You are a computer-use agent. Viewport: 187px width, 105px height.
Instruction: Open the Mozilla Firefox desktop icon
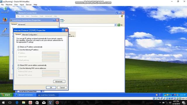(x=5, y=21)
